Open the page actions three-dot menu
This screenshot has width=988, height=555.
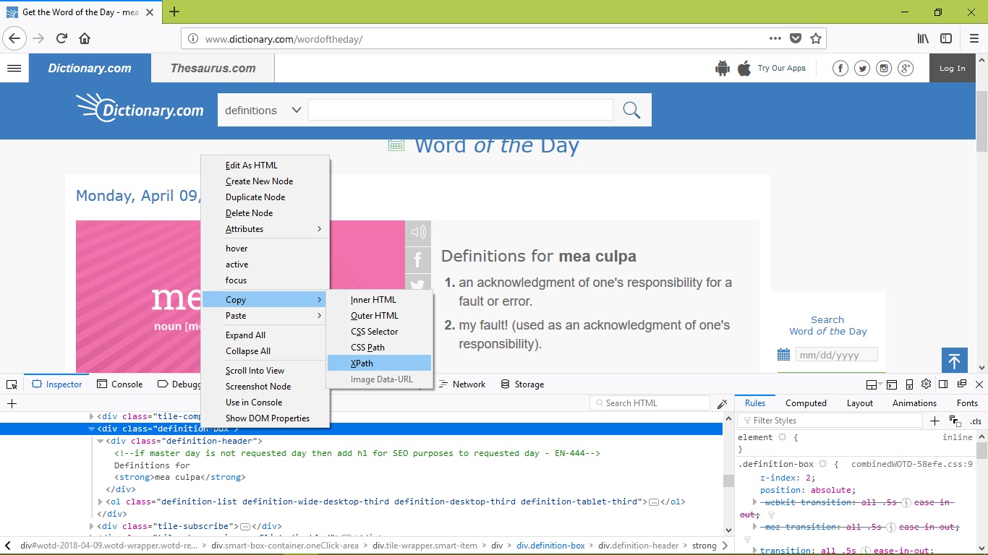tap(775, 38)
